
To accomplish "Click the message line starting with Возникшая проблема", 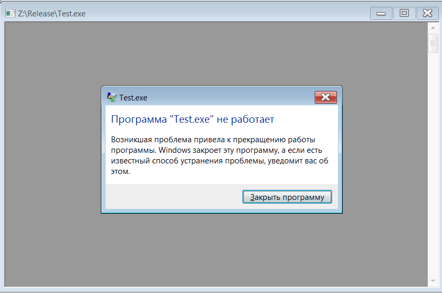I will 213,140.
